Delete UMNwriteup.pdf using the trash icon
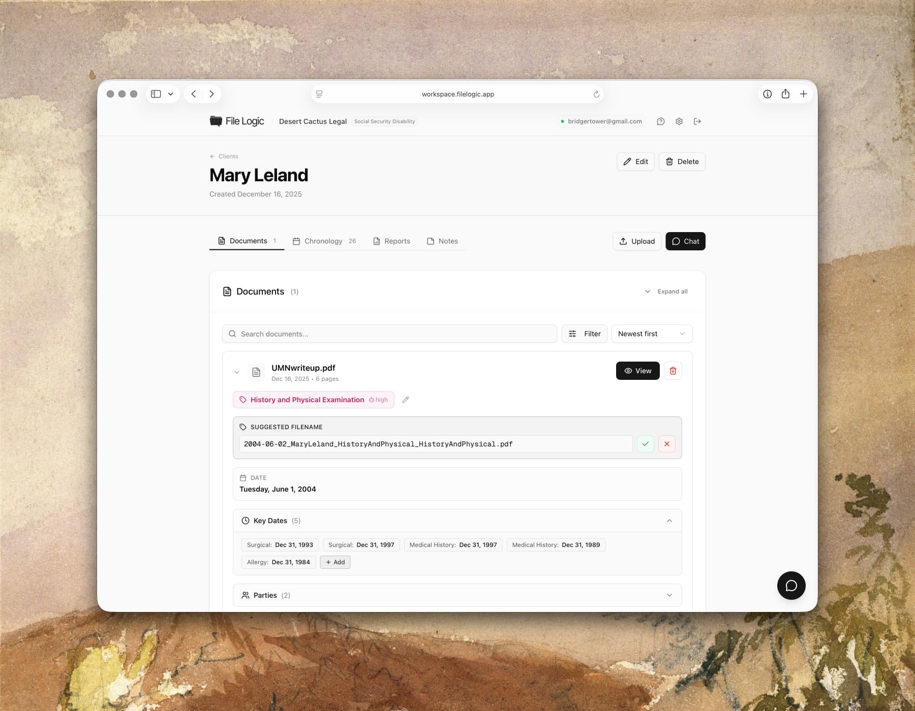Image resolution: width=915 pixels, height=711 pixels. click(673, 371)
